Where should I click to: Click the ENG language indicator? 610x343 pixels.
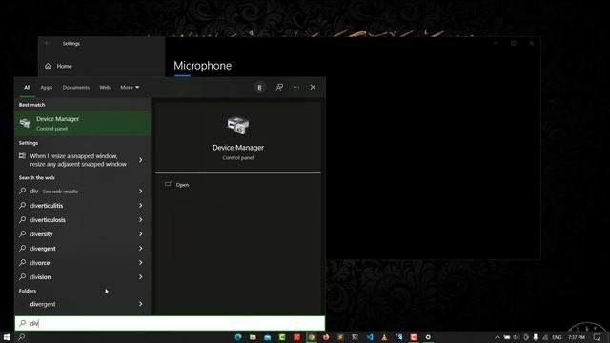click(557, 337)
